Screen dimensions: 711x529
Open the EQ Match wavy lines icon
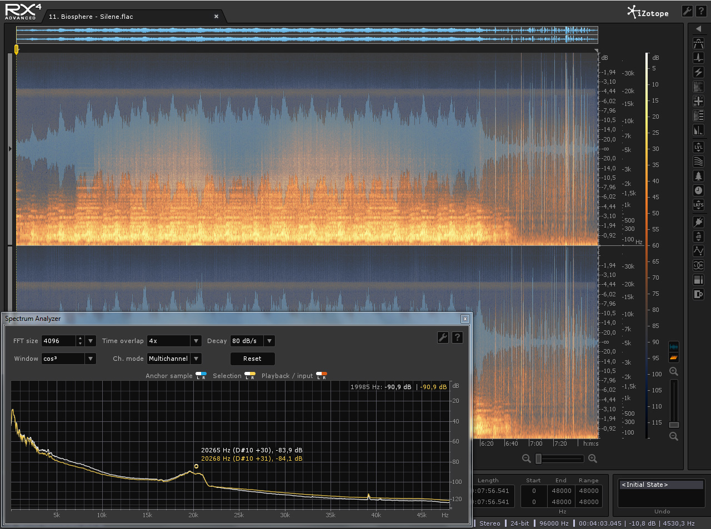coord(698,162)
